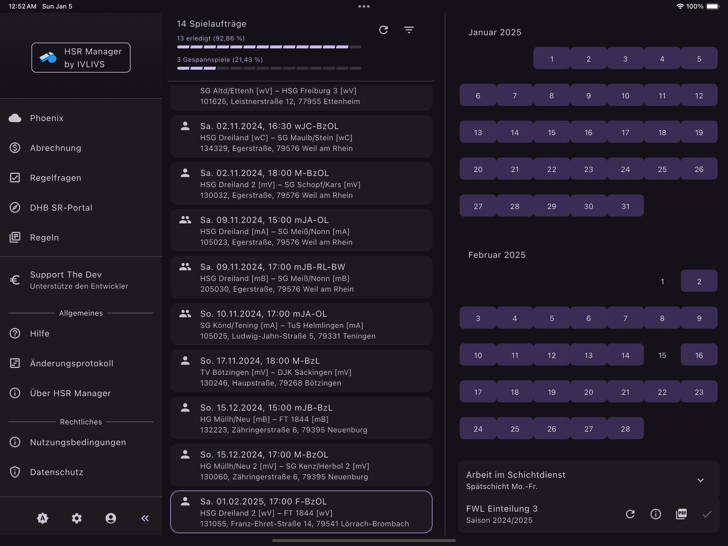Open settings gear in sidebar bottom bar
The width and height of the screenshot is (728, 546).
[x=77, y=518]
